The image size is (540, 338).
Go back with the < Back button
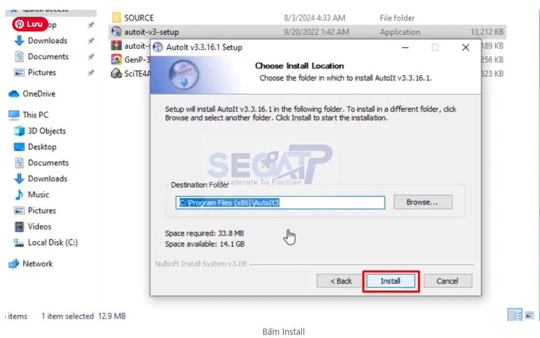(x=341, y=281)
